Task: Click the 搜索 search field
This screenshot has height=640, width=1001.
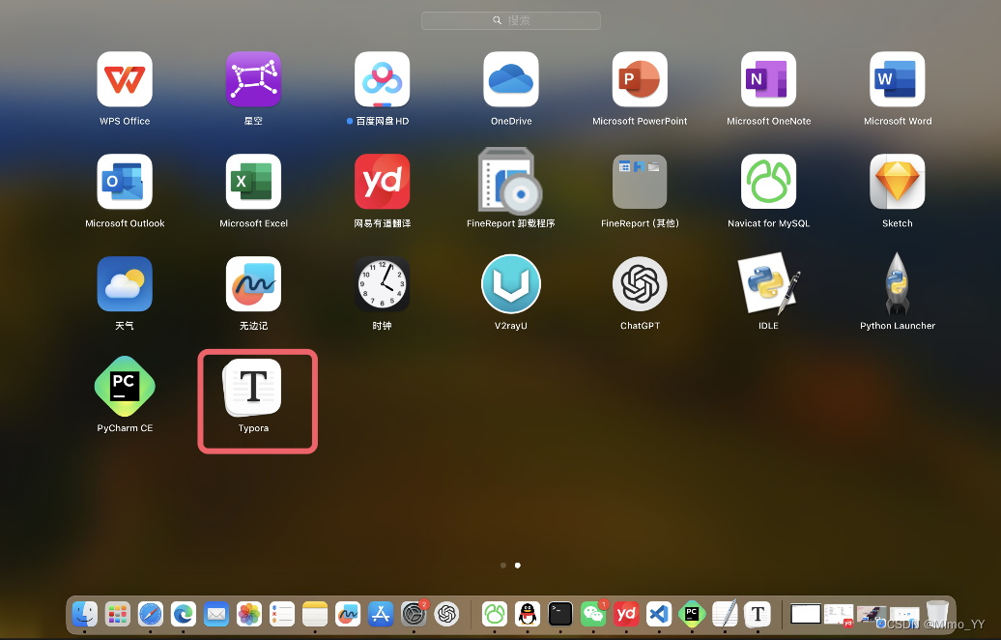Action: coord(511,20)
